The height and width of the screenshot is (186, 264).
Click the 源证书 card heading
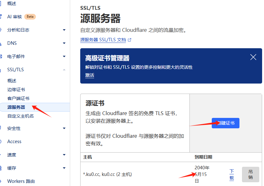(95, 103)
